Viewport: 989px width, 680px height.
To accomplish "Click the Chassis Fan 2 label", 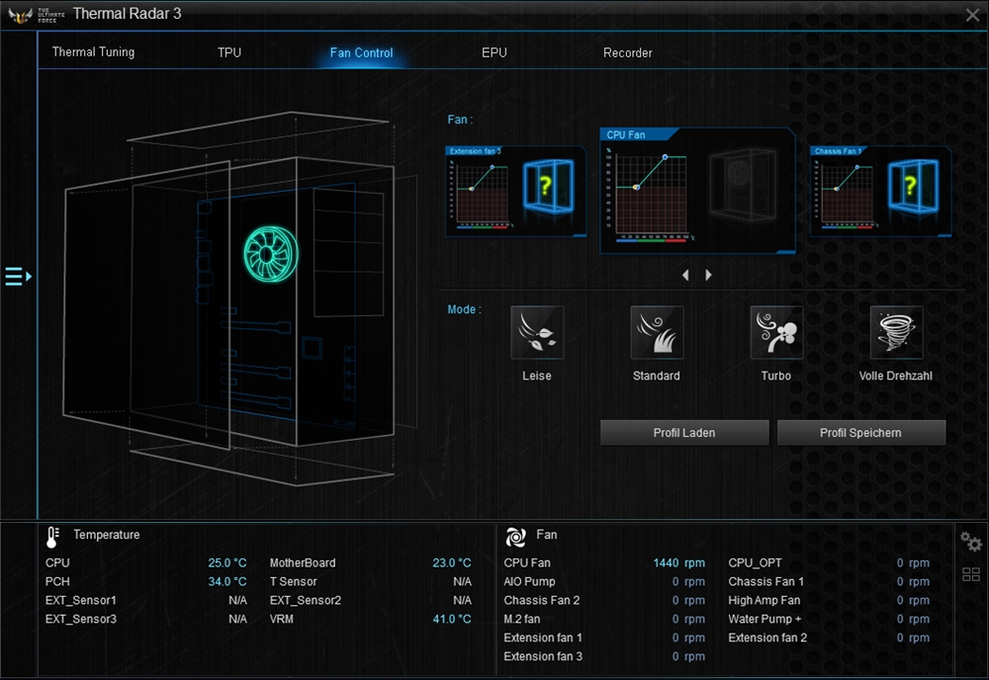I will coord(541,600).
